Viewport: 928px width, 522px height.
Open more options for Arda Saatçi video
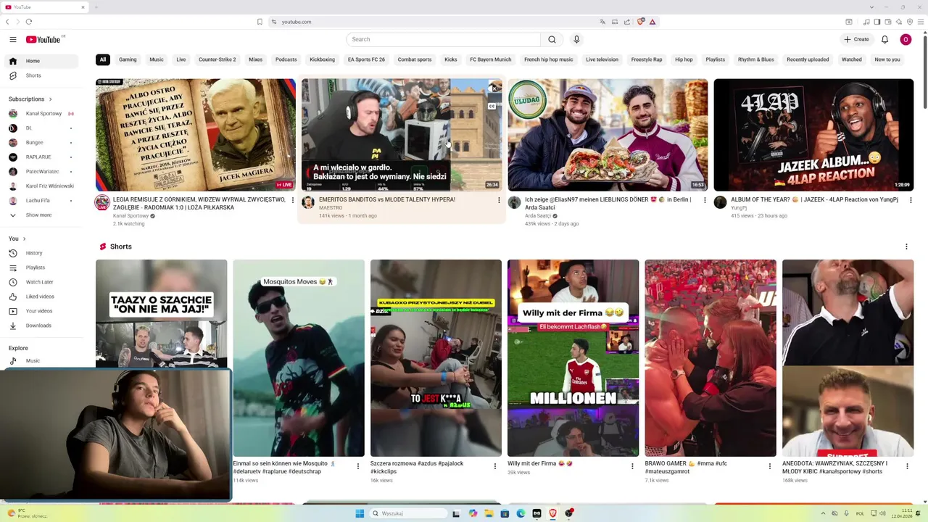click(705, 200)
